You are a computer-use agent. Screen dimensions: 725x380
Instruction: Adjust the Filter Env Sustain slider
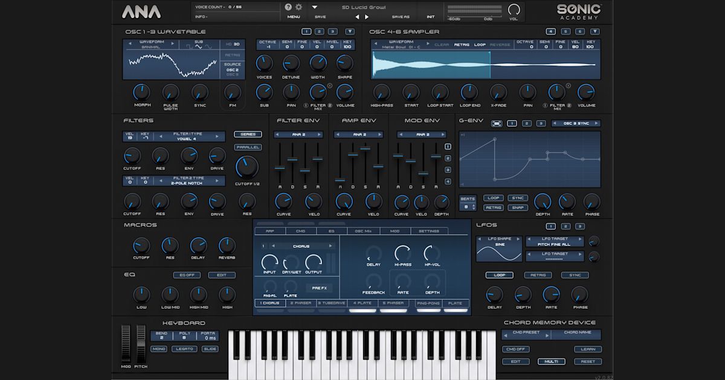304,170
